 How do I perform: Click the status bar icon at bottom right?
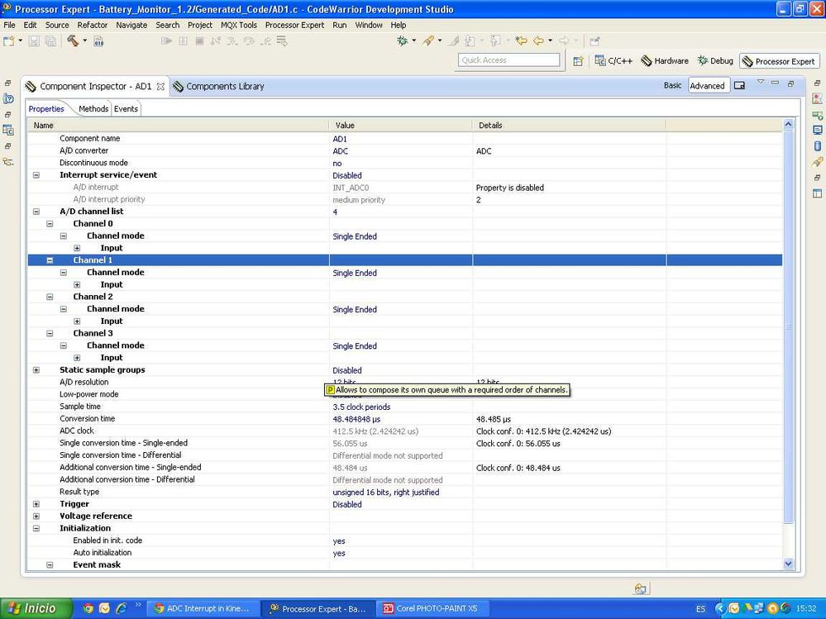pos(642,588)
